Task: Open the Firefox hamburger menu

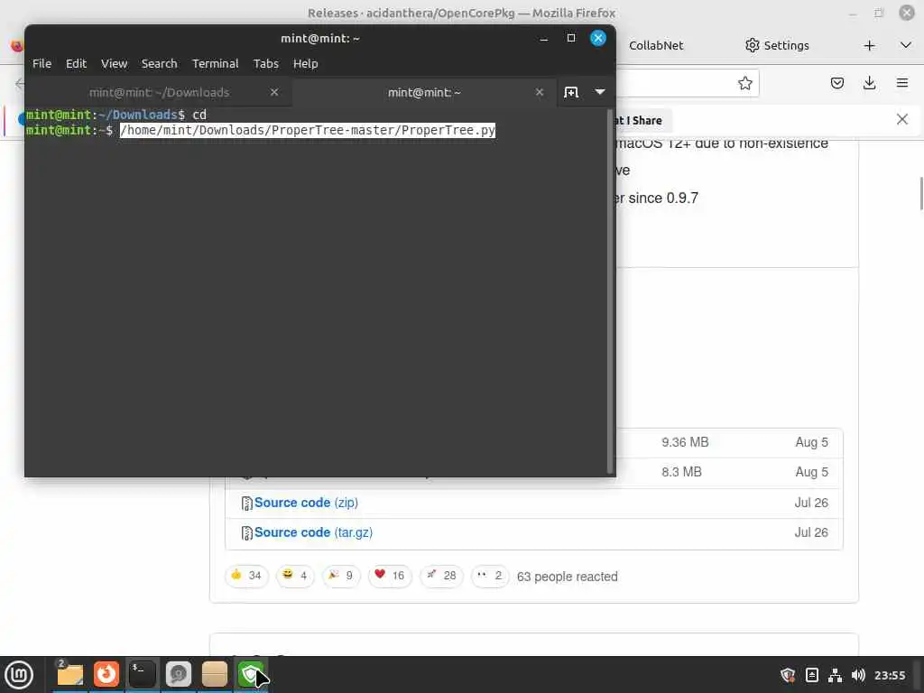Action: pyautogui.click(x=901, y=83)
